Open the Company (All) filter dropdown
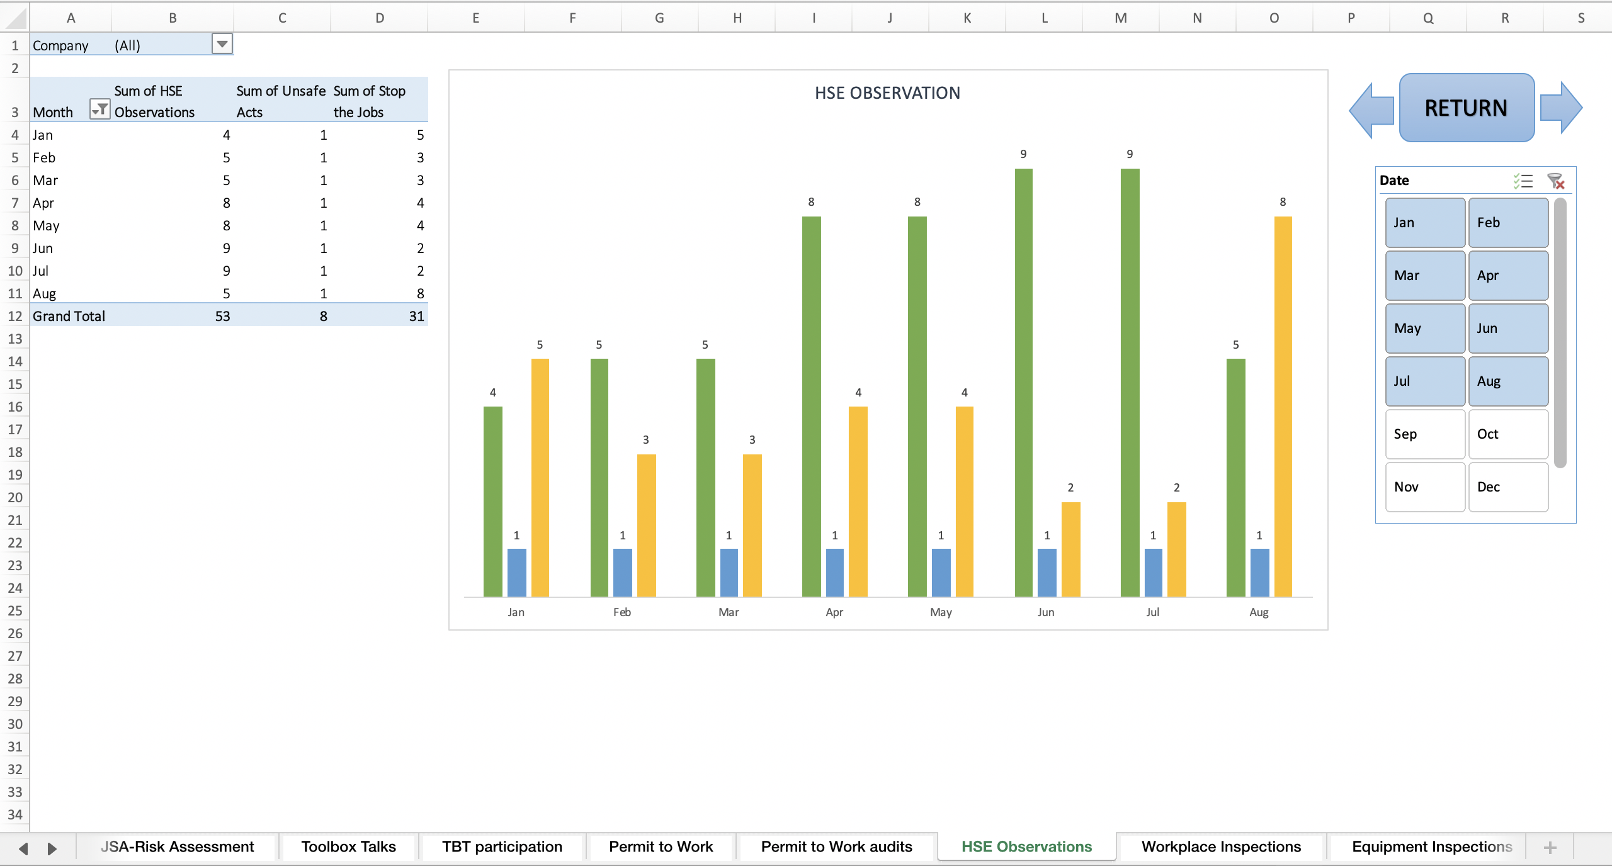This screenshot has width=1612, height=866. [222, 44]
